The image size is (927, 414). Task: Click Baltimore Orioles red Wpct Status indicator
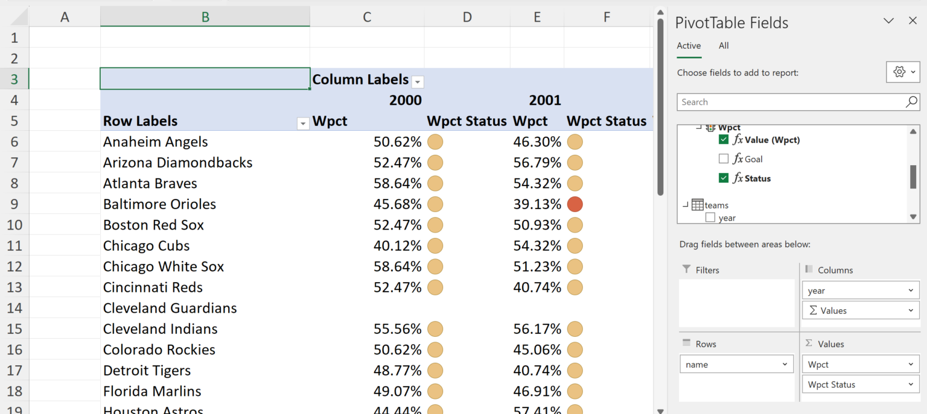coord(575,204)
